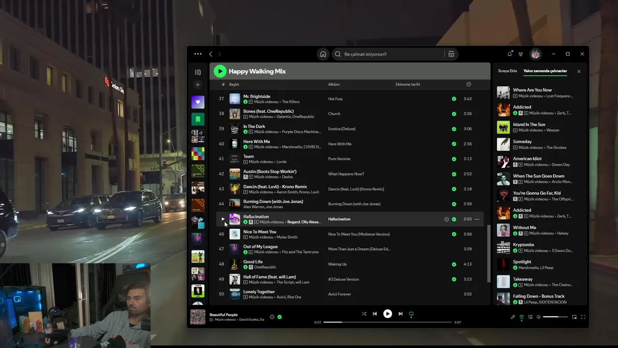Go forward with the right arrow
618x348 pixels.
219,54
